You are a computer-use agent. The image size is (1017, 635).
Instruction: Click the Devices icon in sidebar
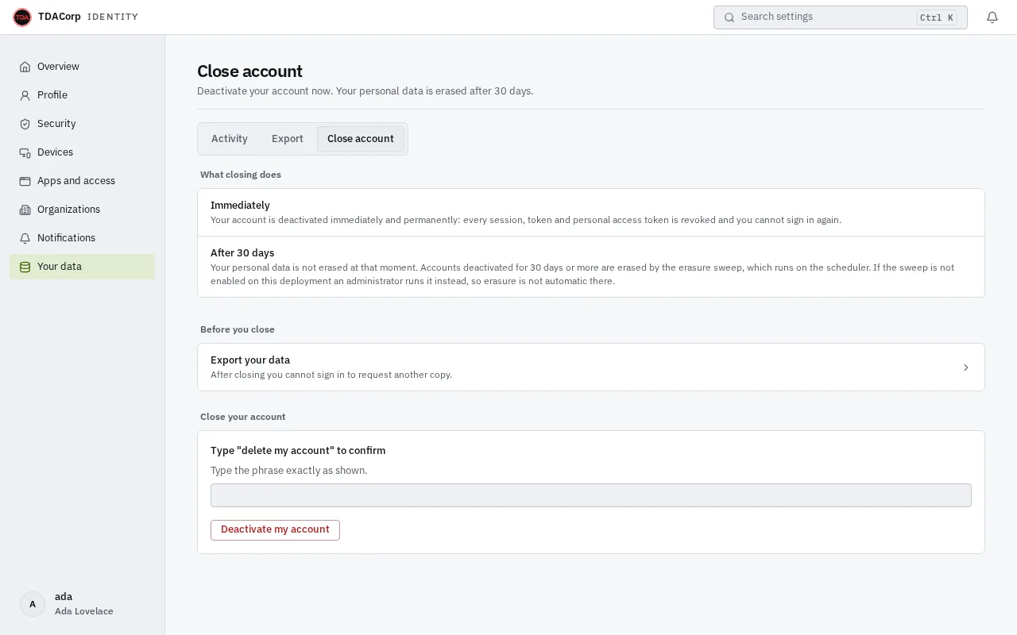pyautogui.click(x=25, y=152)
